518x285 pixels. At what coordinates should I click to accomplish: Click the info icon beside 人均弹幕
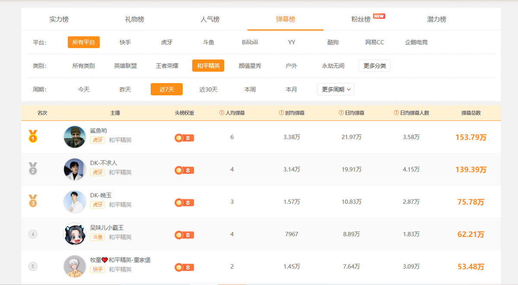coord(222,113)
